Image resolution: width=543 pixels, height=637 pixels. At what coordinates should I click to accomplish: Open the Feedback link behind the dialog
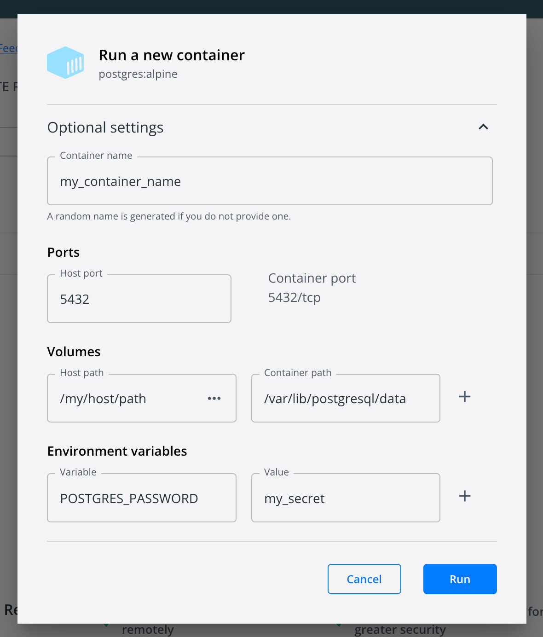coord(8,48)
